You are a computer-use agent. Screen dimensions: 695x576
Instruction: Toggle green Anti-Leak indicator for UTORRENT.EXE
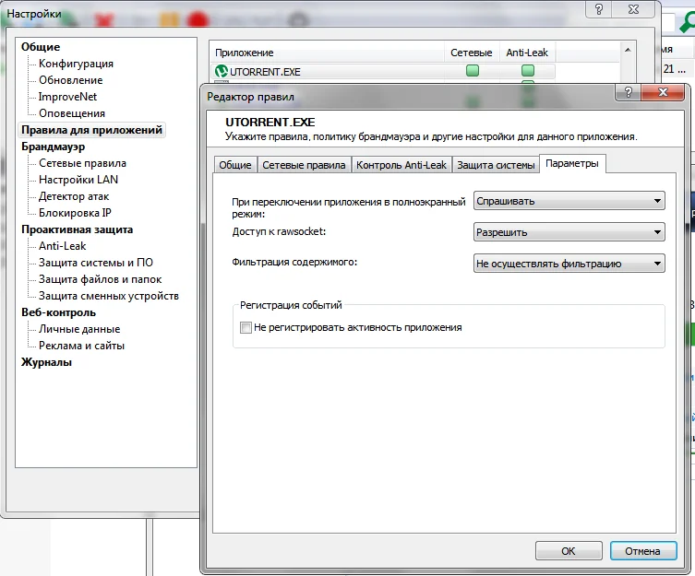(527, 70)
